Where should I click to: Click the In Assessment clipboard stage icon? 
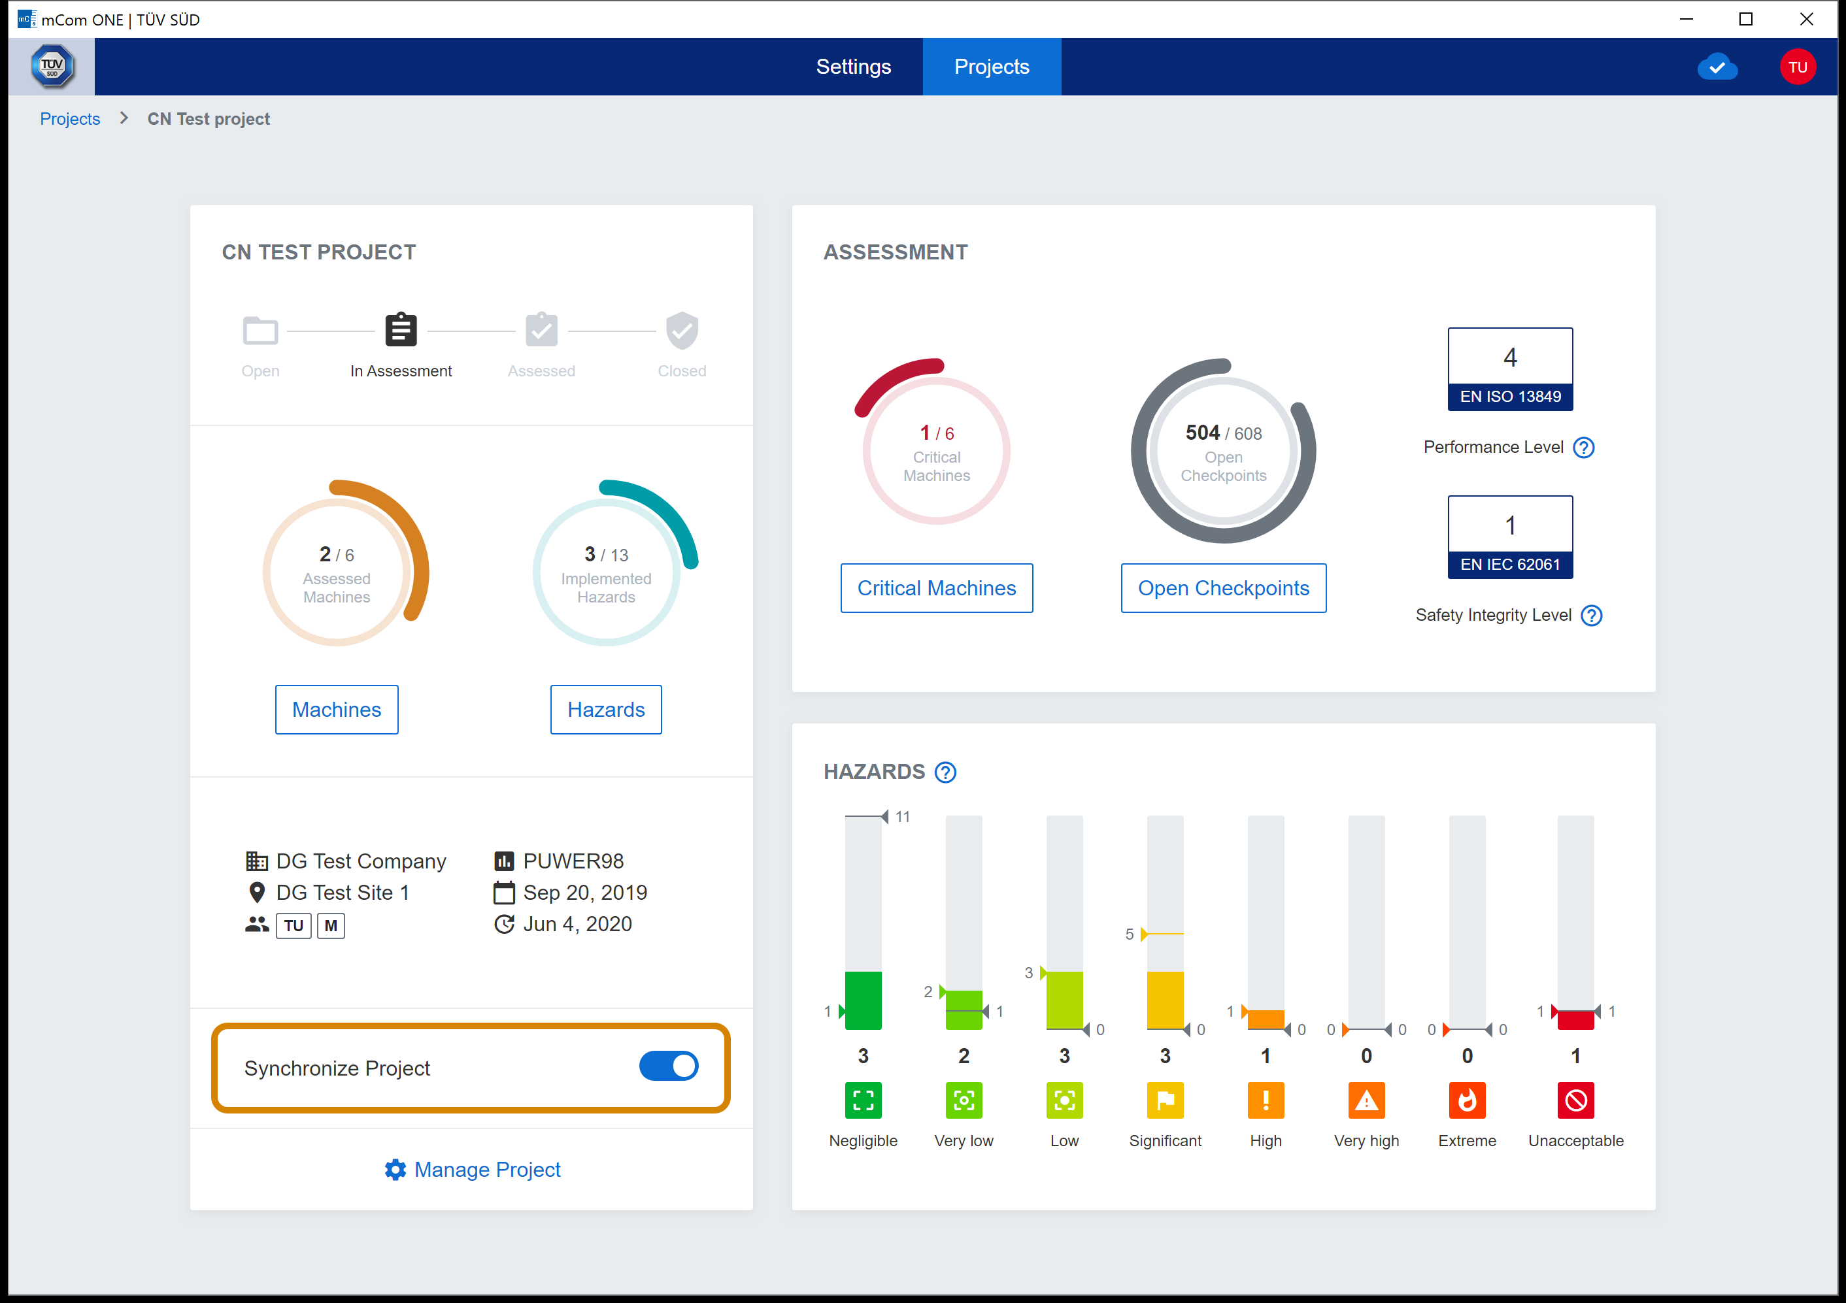coord(401,331)
